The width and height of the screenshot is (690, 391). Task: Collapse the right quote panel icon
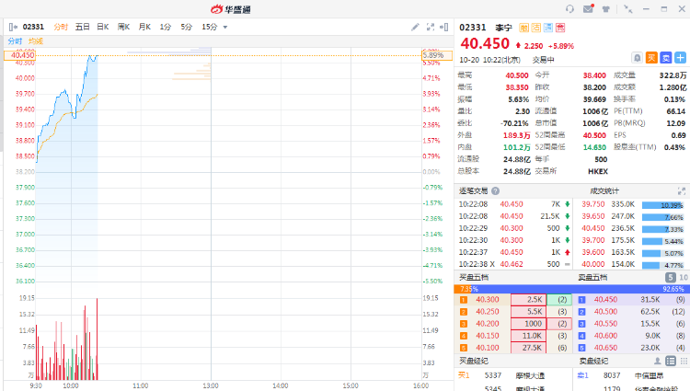[444, 27]
